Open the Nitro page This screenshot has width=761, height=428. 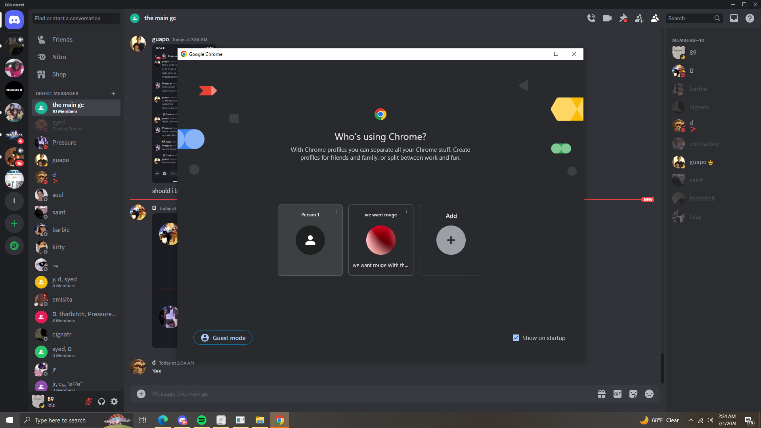76,57
